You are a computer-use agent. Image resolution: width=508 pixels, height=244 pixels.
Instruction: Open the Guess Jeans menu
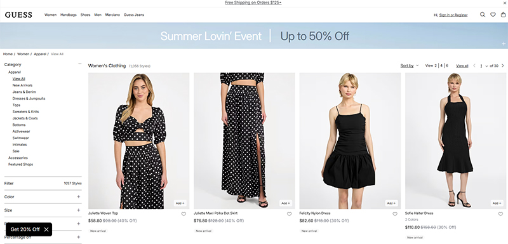tap(134, 15)
